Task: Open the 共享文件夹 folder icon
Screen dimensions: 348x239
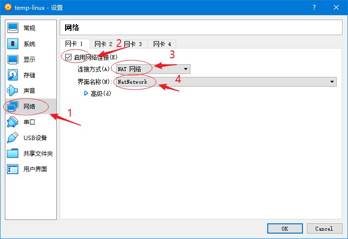Action: pyautogui.click(x=13, y=153)
